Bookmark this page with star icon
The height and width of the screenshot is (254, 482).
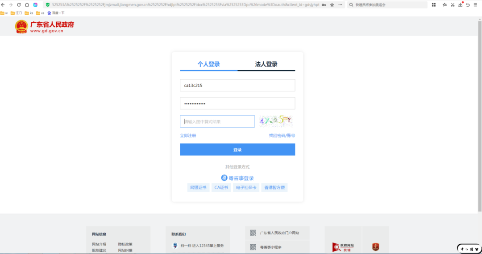click(x=332, y=4)
